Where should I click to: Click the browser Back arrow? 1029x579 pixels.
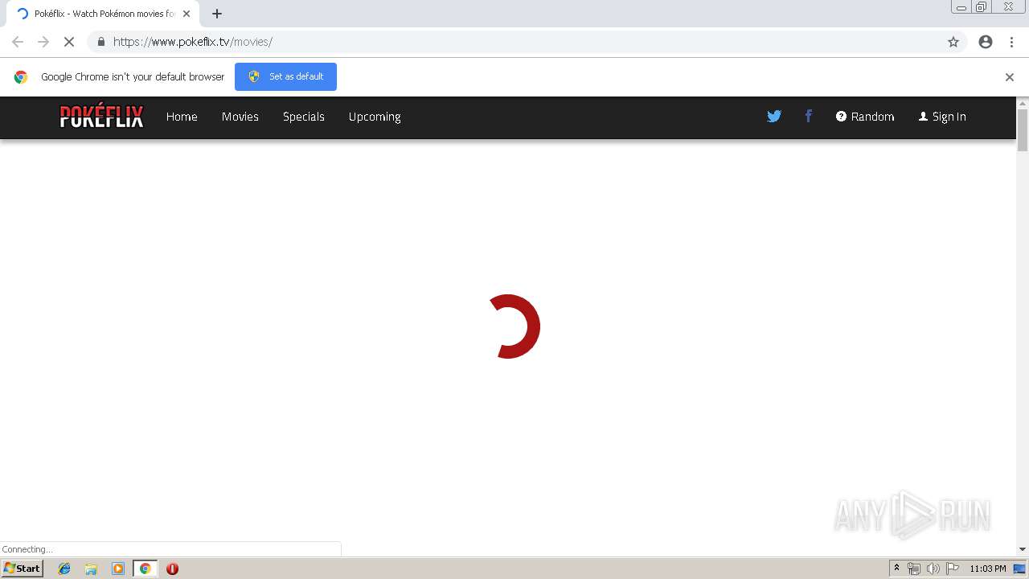[x=18, y=42]
